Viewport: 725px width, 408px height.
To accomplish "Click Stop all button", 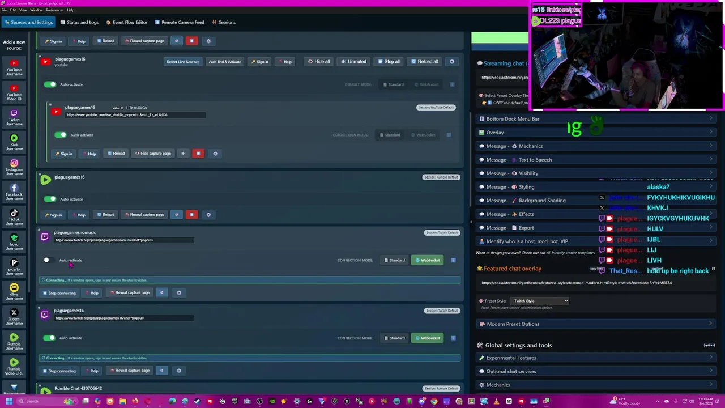I will (389, 62).
